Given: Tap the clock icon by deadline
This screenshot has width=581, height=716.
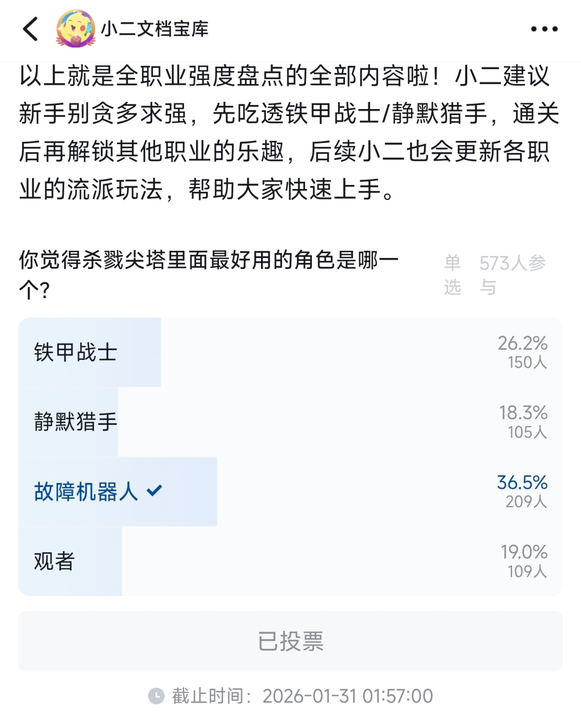Looking at the screenshot, I should 157,696.
